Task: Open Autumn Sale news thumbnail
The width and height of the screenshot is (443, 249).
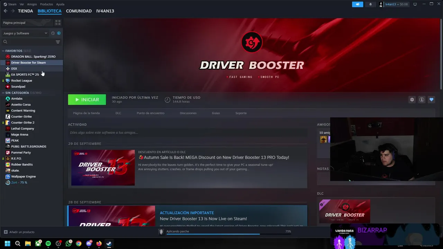Action: 103,168
